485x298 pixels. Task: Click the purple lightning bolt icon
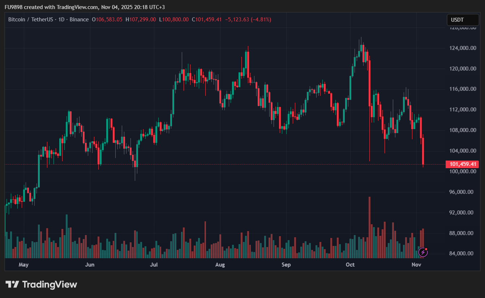423,252
